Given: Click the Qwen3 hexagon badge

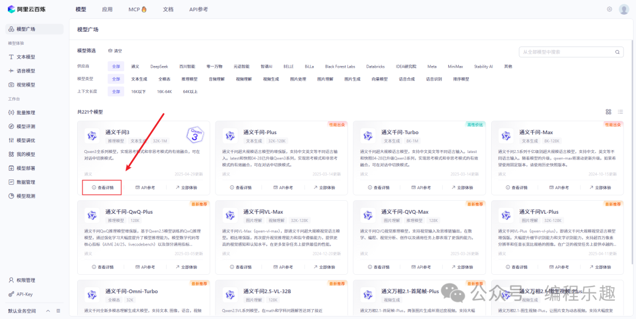Looking at the screenshot, I should click(x=195, y=135).
